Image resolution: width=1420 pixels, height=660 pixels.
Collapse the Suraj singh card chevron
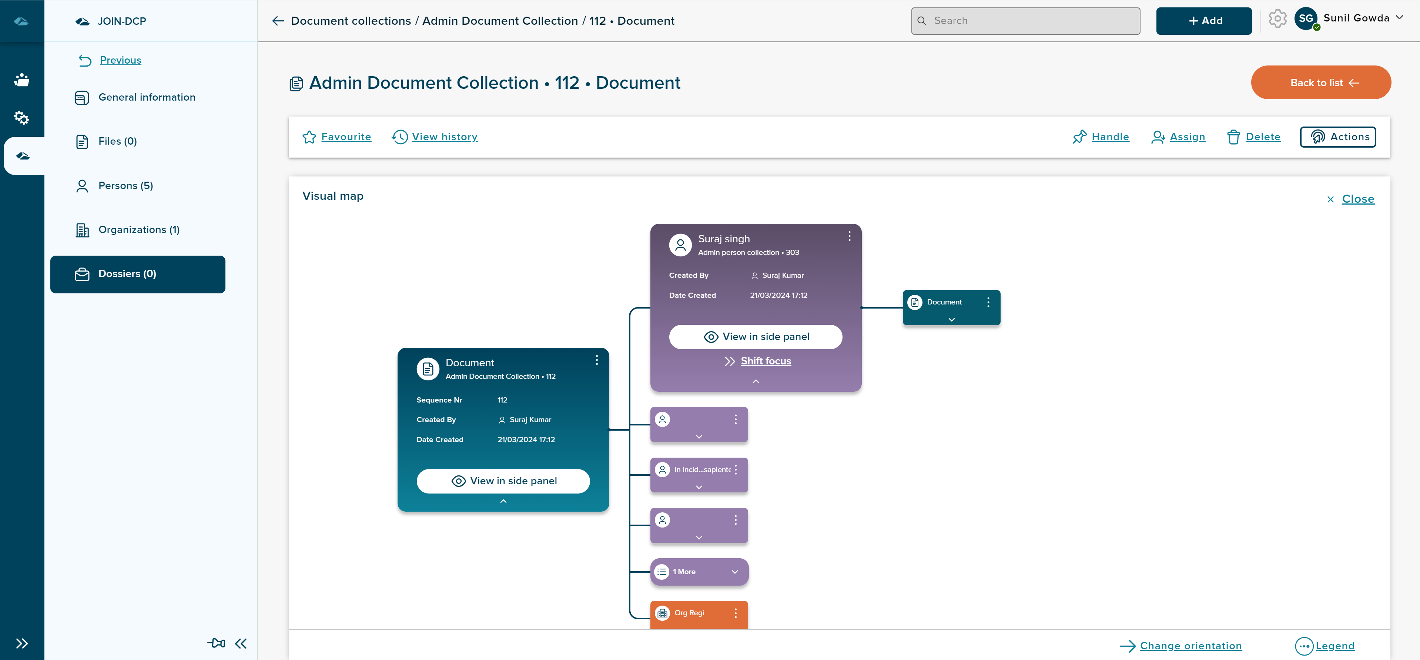[x=755, y=381]
